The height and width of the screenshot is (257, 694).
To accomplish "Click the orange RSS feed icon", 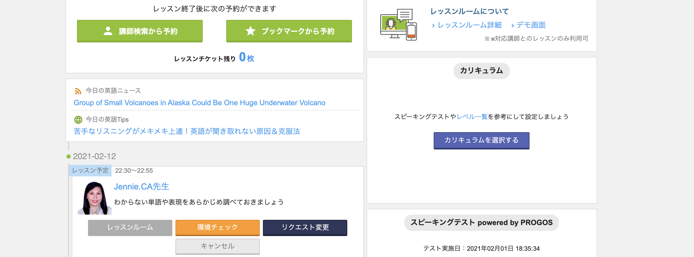I will (78, 91).
